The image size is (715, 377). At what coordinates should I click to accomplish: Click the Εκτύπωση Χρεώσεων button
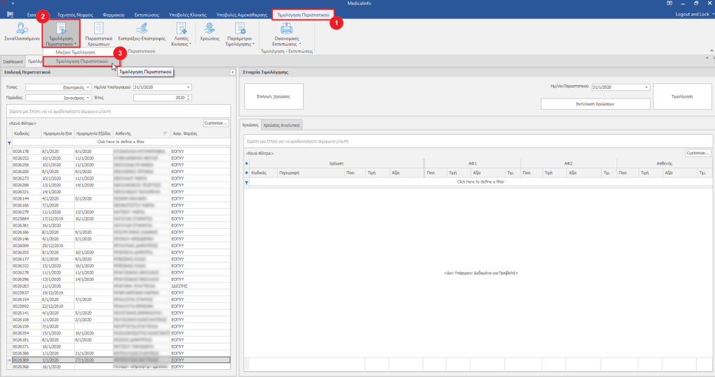click(595, 103)
